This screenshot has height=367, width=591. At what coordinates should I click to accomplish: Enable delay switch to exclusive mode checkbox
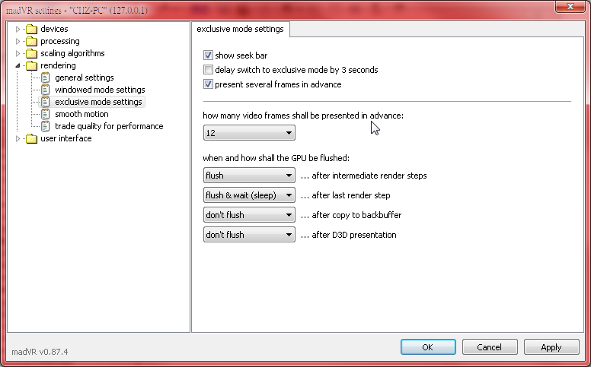coord(209,70)
